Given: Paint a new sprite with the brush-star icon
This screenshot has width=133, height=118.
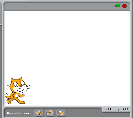Looking at the screenshot, I should coord(39,113).
